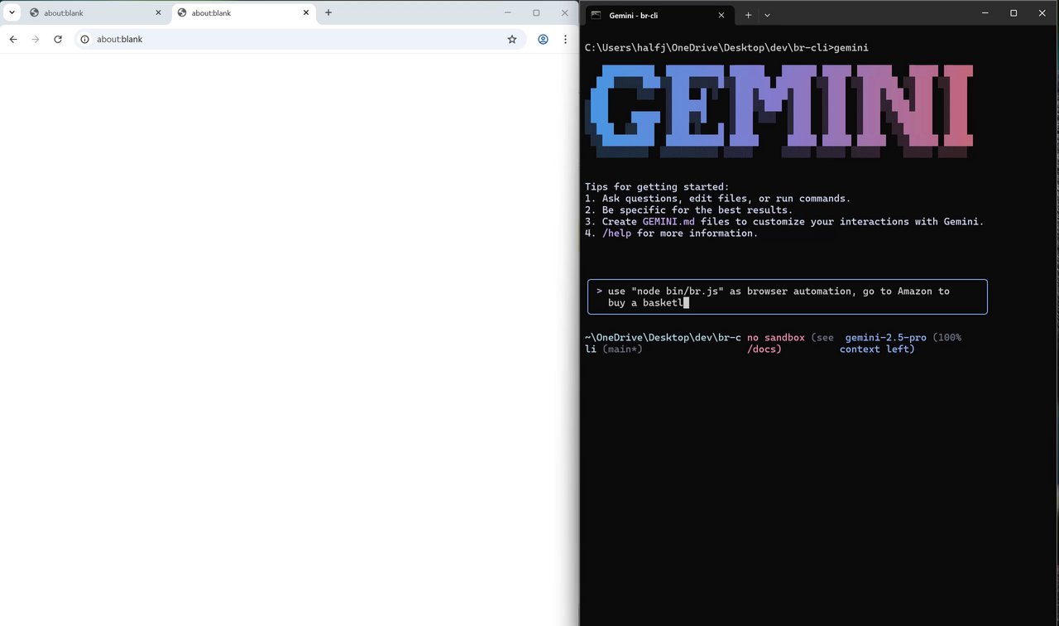Add a new terminal tab
This screenshot has height=626, width=1059.
748,15
